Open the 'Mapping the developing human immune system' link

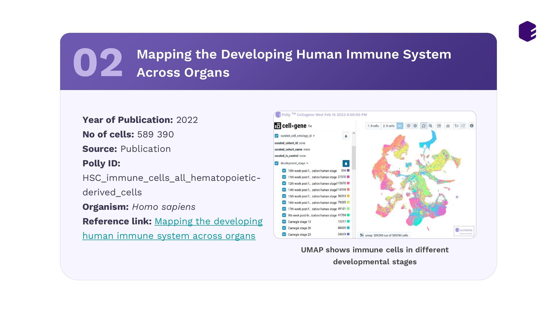[208, 221]
